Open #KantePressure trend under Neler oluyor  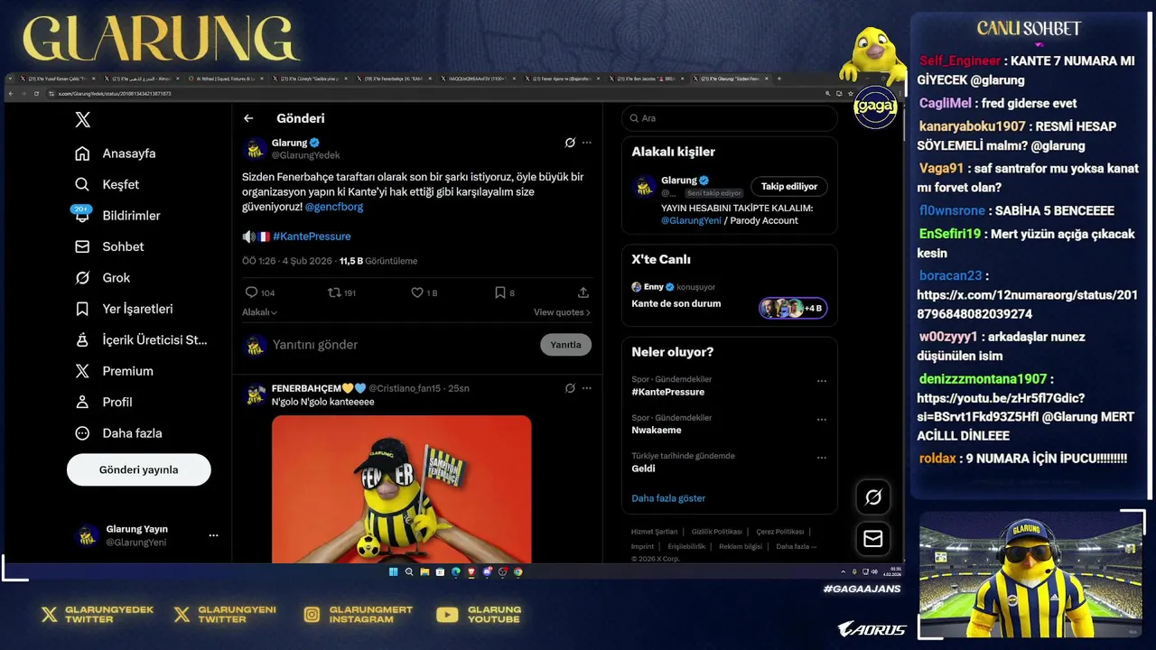coord(668,392)
